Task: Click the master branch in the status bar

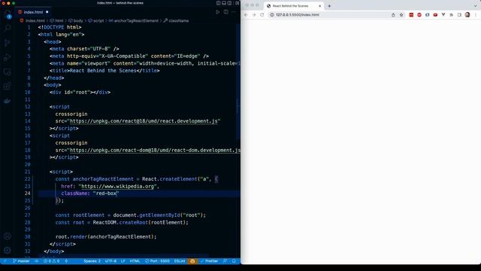Action: pyautogui.click(x=21, y=261)
